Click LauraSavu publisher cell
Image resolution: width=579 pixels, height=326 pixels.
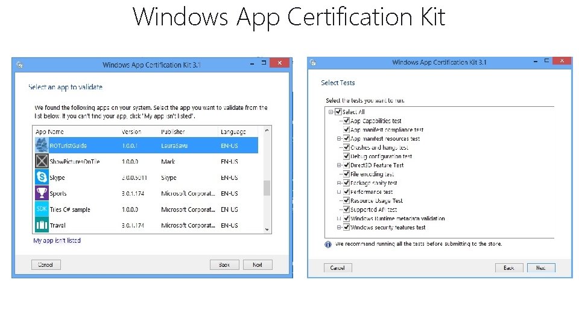pyautogui.click(x=174, y=145)
